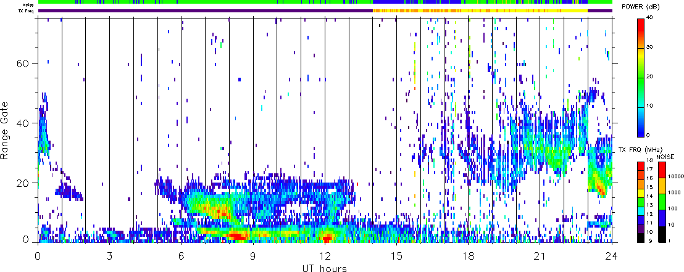This screenshot has height=272, width=684.
Task: Click the "POWER (dB)" colorbar title
Action: pos(640,7)
